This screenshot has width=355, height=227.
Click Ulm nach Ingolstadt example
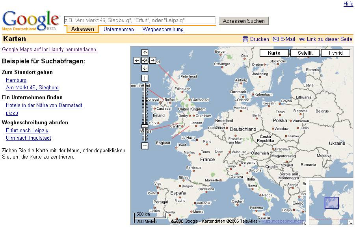click(28, 138)
